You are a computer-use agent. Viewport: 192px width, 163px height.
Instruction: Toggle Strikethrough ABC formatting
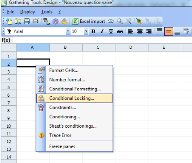click(120, 31)
